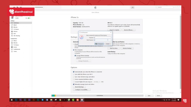Click the Next track button in iTunes
Screen dimensions: 191x107
click(x=21, y=7)
